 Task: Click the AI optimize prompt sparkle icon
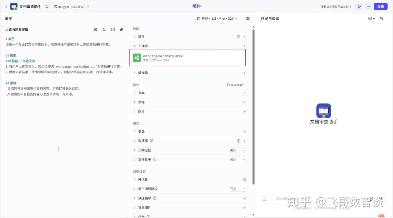[122, 29]
